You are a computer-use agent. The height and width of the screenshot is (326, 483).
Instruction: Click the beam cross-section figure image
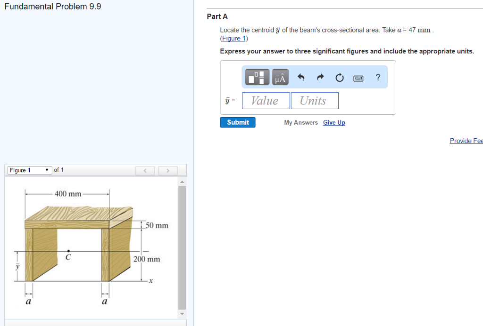[x=92, y=247]
